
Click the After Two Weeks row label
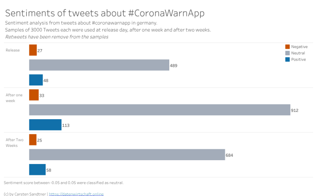coord(14,142)
